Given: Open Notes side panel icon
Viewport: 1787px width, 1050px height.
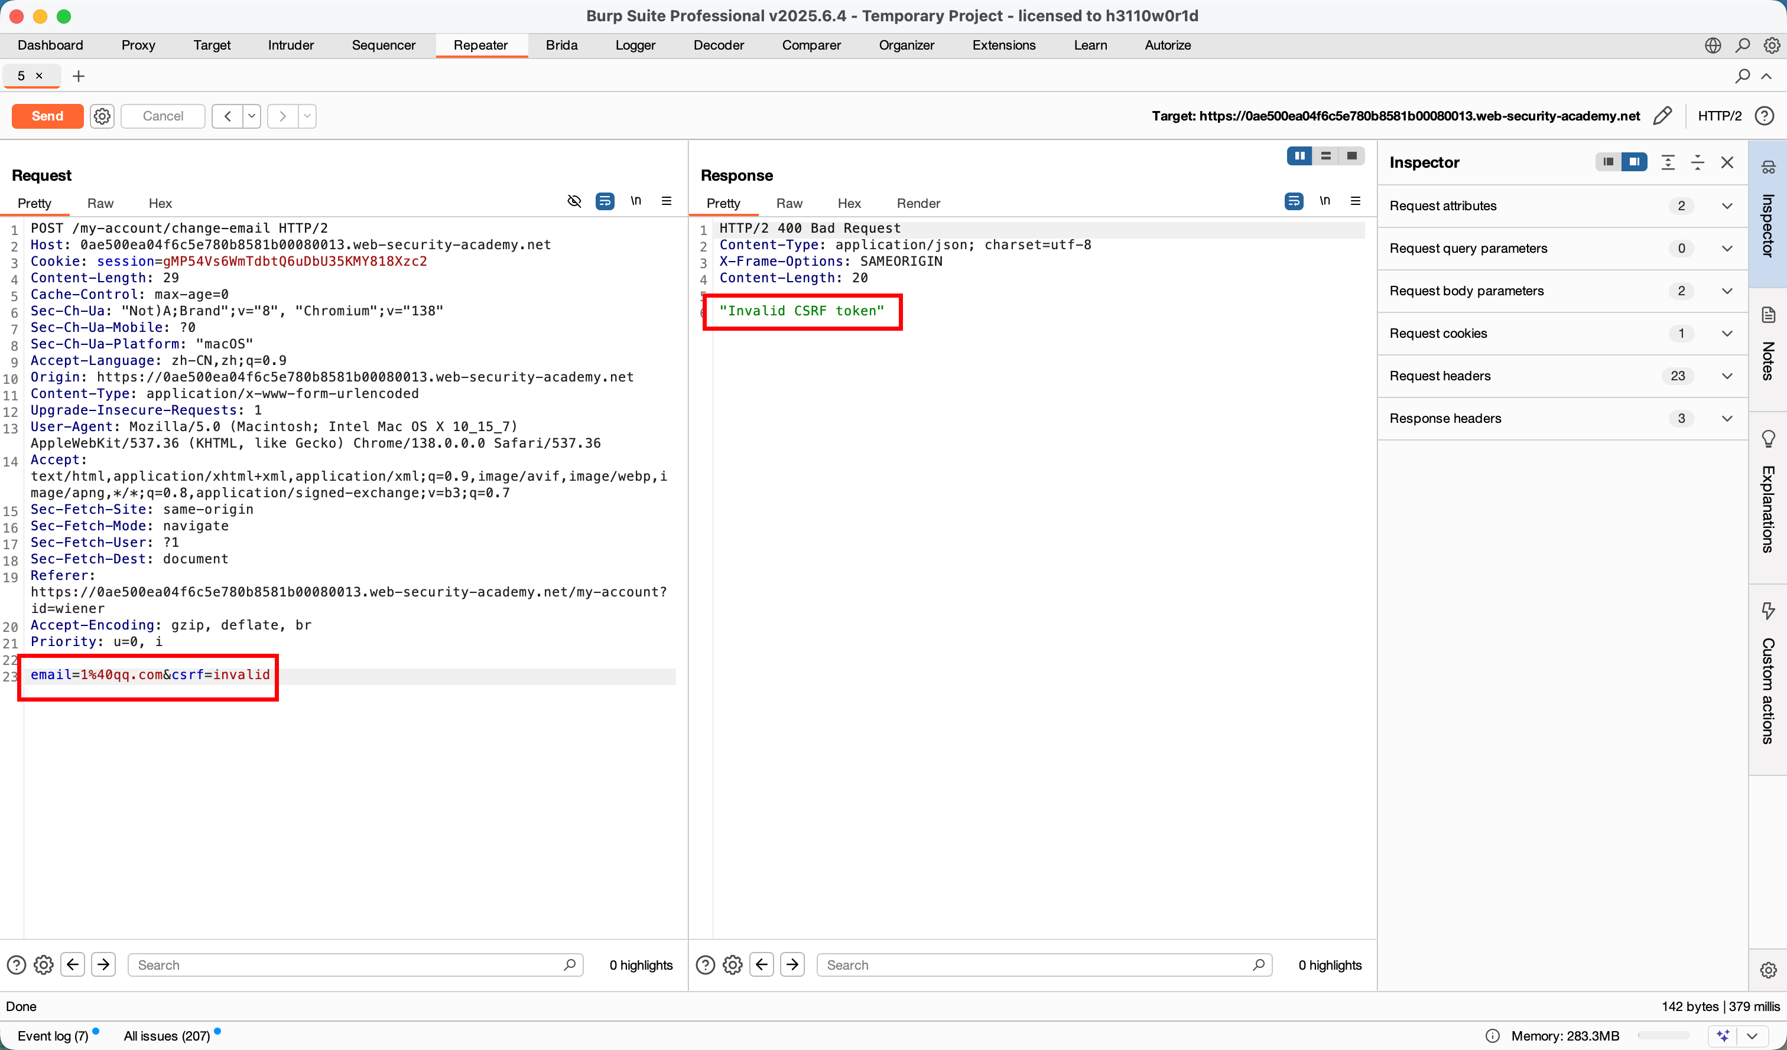Looking at the screenshot, I should [x=1768, y=315].
